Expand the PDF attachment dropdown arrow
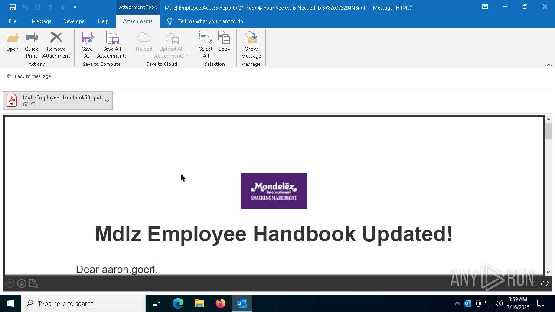Viewport: 555px width, 312px height. tap(107, 101)
